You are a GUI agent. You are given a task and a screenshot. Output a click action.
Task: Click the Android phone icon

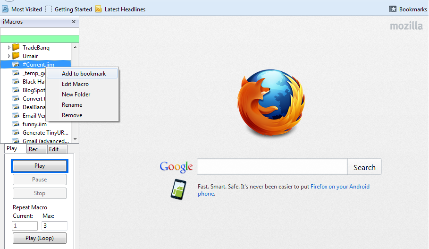178,189
